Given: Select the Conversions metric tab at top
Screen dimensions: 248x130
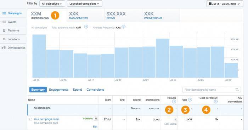Looking at the screenshot, I should [x=161, y=16].
